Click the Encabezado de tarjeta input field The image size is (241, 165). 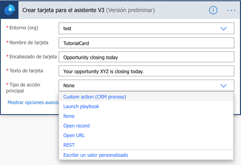tap(147, 57)
